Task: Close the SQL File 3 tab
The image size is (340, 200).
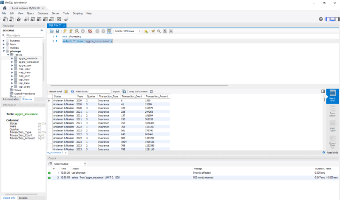Action: pyautogui.click(x=64, y=26)
